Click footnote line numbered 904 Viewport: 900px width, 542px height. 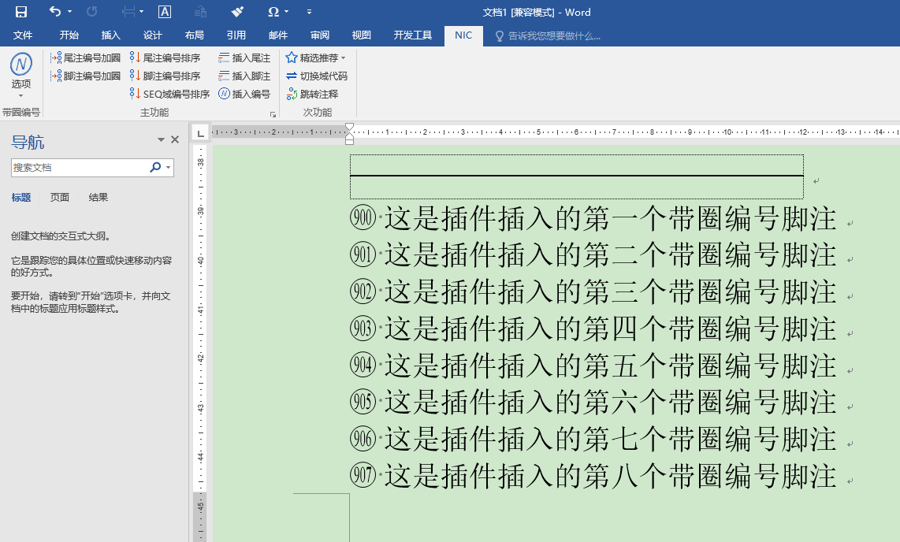click(x=593, y=366)
